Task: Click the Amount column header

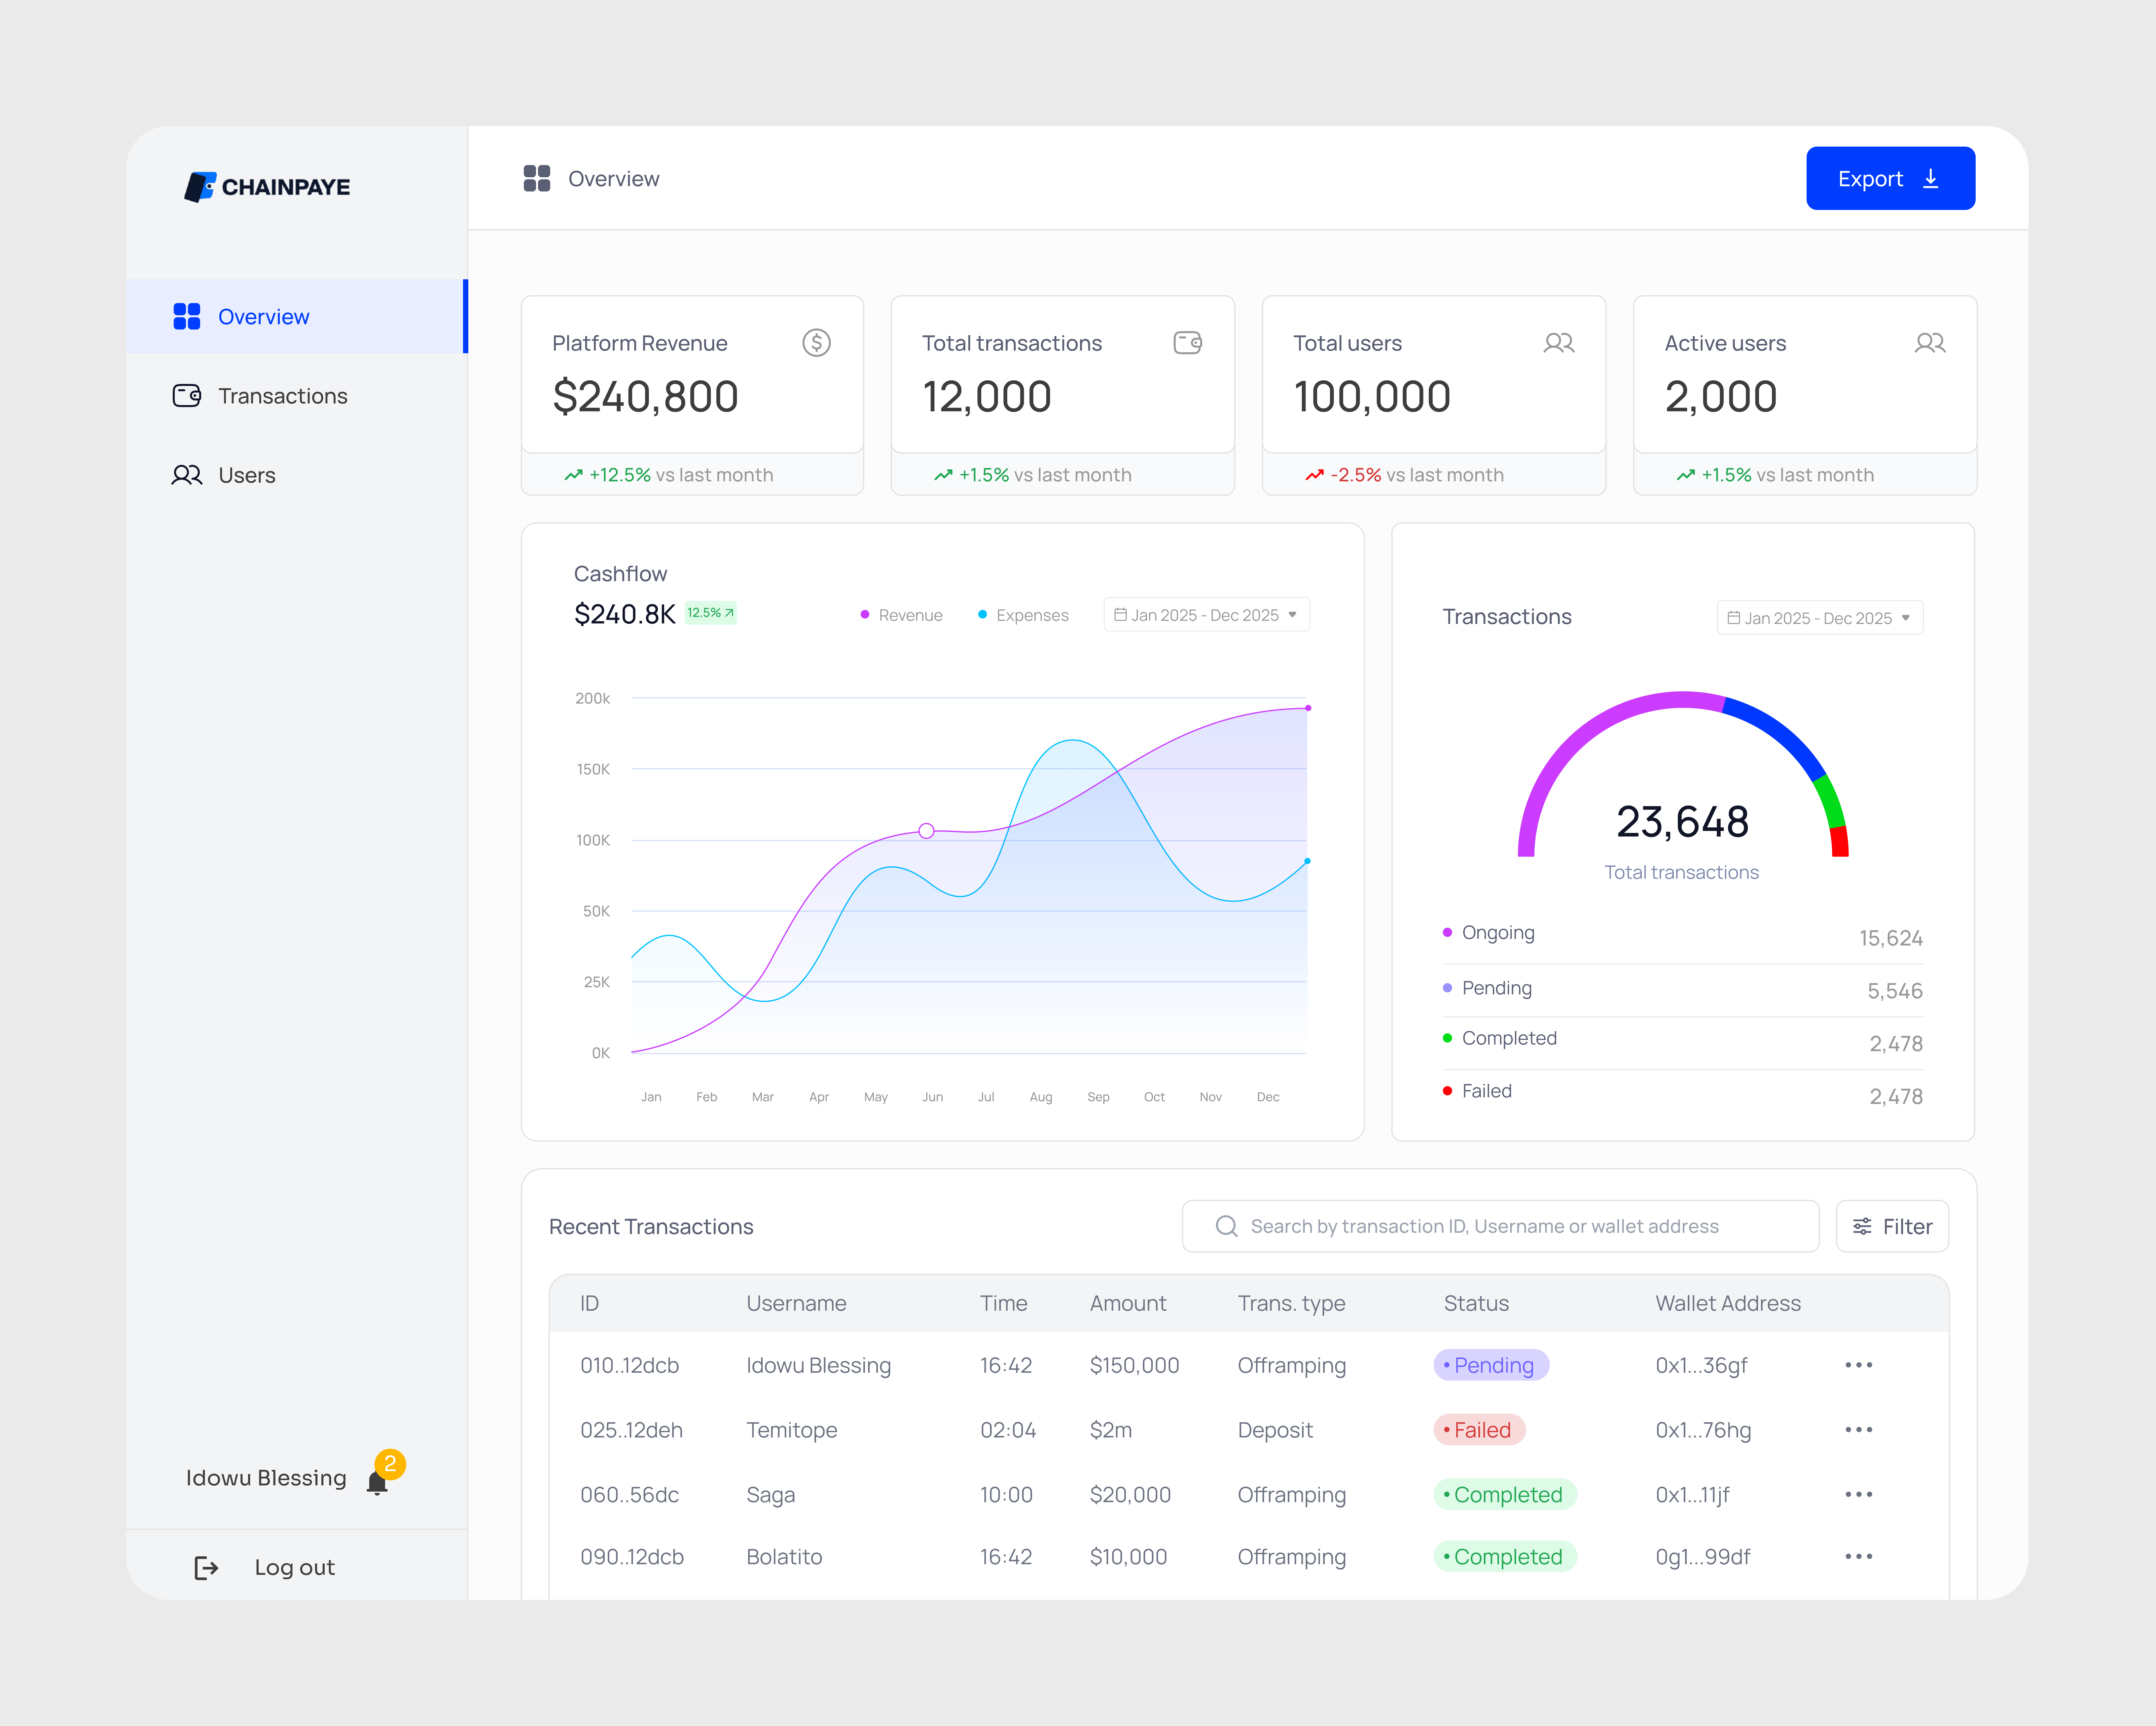Action: (1128, 1303)
